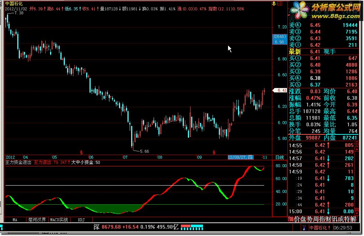Click the 主力进出:79.347 indicator value

(52, 162)
